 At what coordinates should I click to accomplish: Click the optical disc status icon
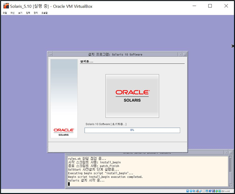click(191, 191)
